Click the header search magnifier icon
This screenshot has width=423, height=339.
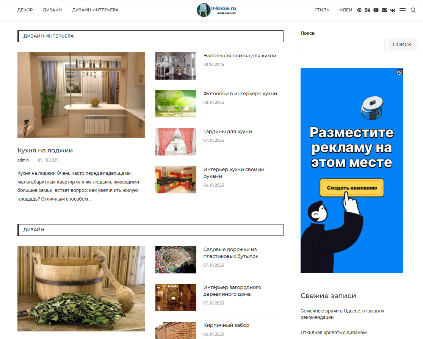click(x=413, y=10)
